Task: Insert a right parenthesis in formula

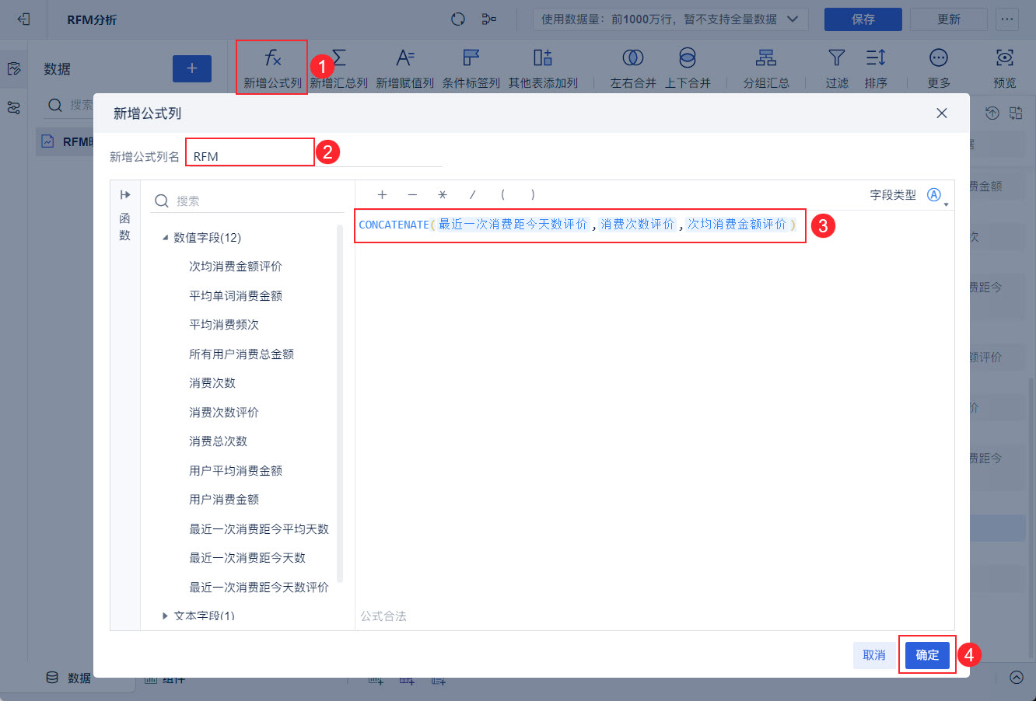Action: (533, 195)
